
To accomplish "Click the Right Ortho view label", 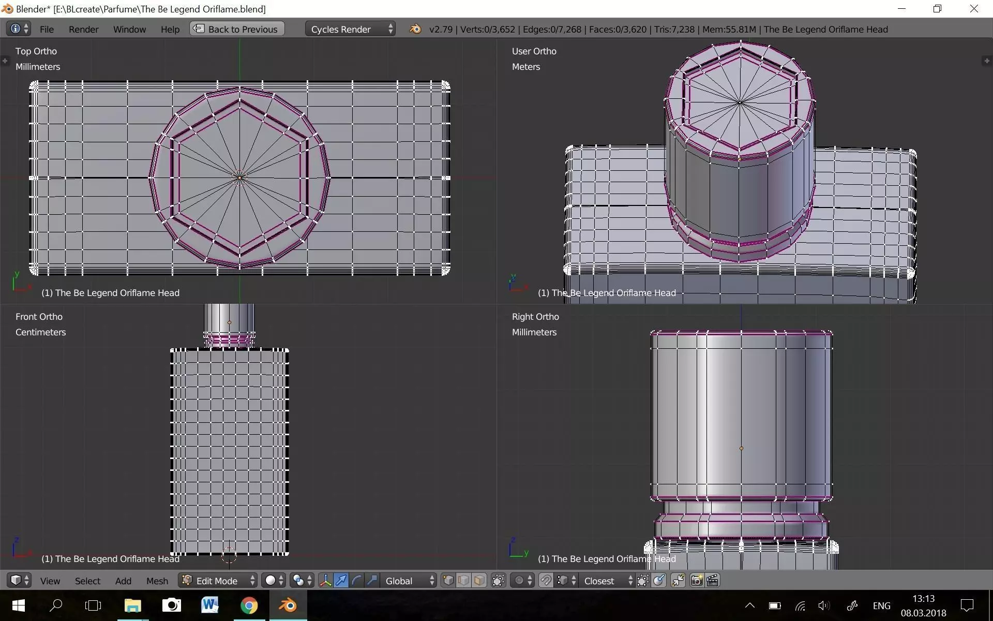I will click(535, 317).
